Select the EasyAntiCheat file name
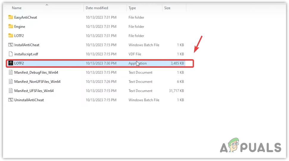289x161 pixels. point(26,17)
